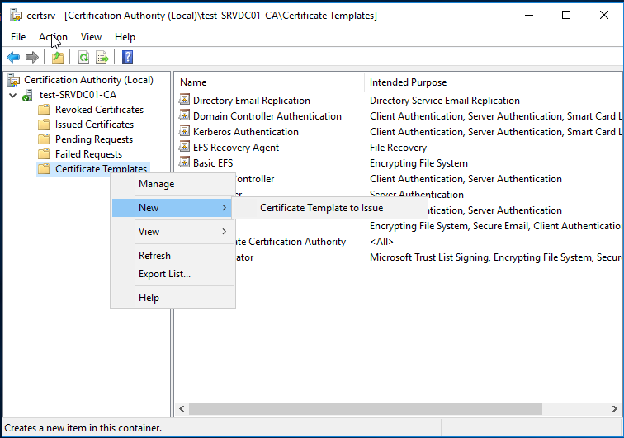Maximize the certsrv window
Screen dimensions: 624x438
(x=566, y=15)
